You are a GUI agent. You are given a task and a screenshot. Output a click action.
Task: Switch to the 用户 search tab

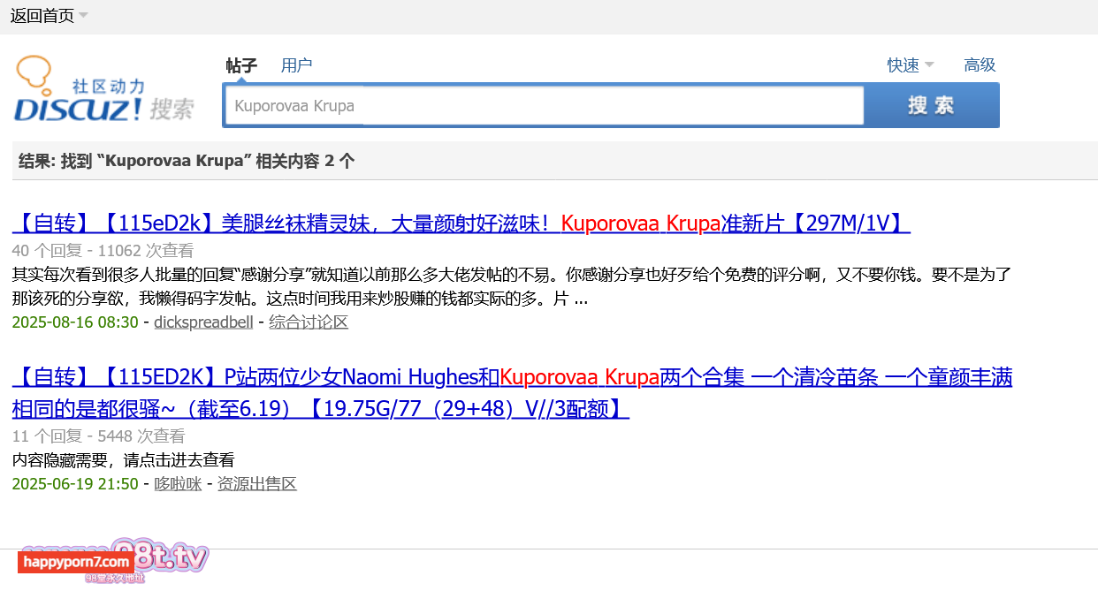point(296,64)
